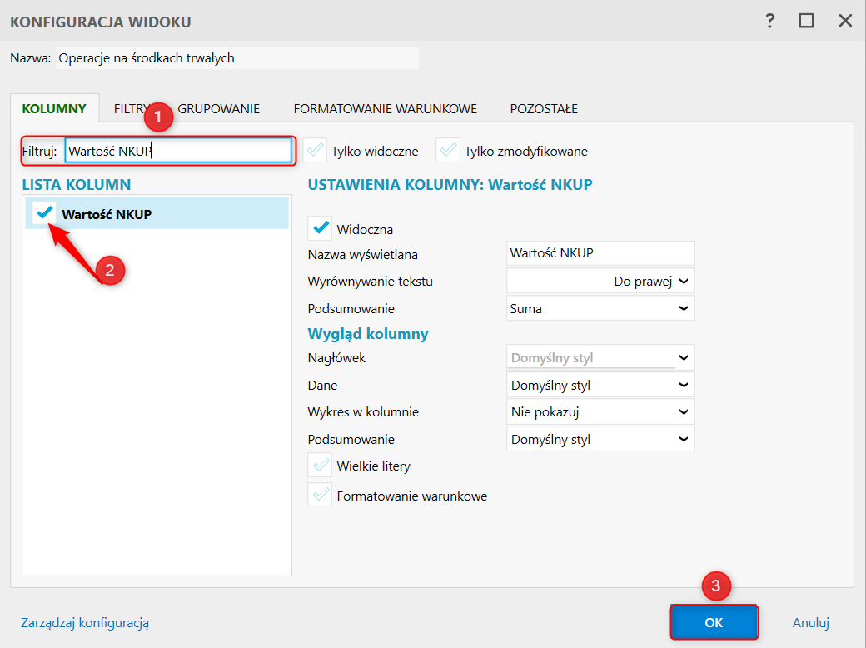Expand the Nagłówek style dropdown
The height and width of the screenshot is (648, 866).
[600, 358]
